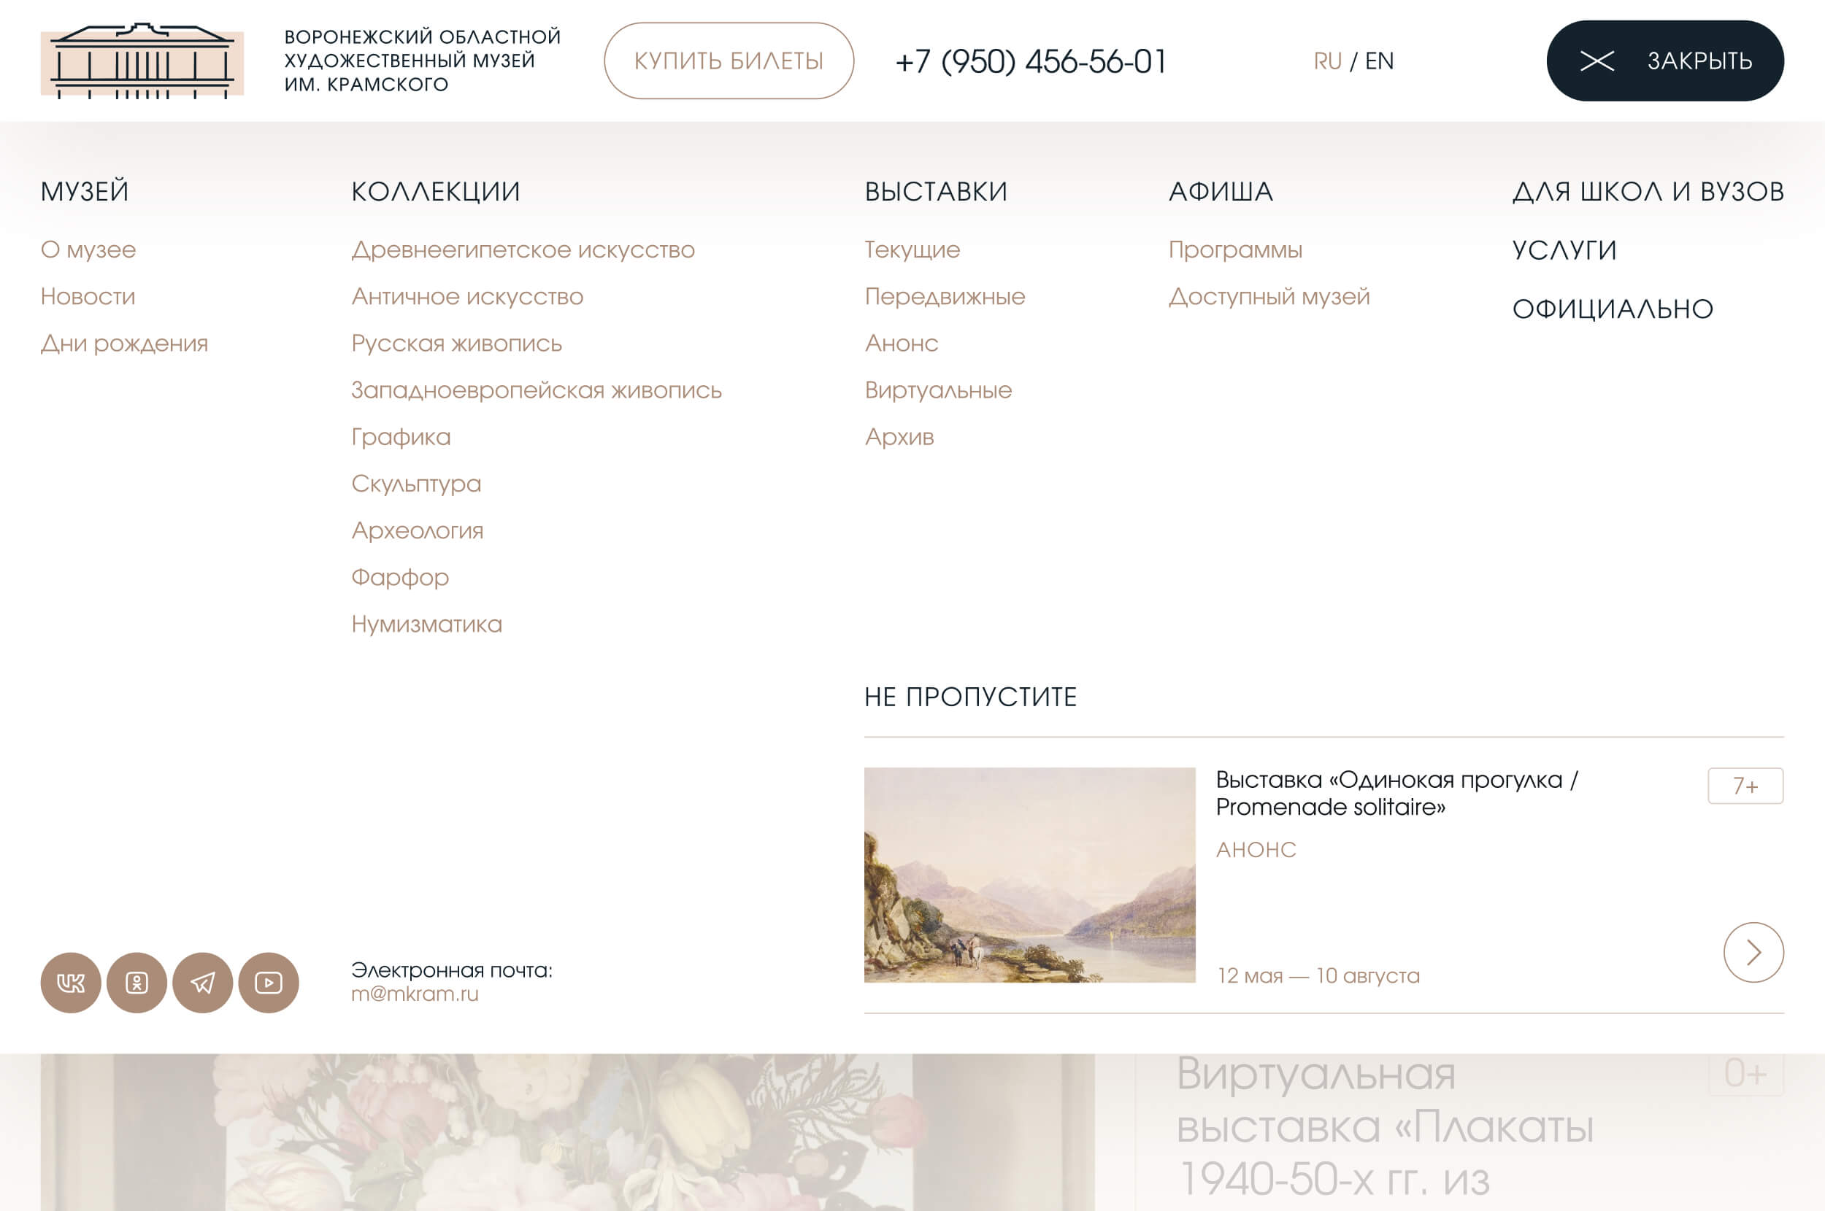This screenshot has height=1211, width=1825.
Task: Click the museum building logo
Action: click(x=142, y=61)
